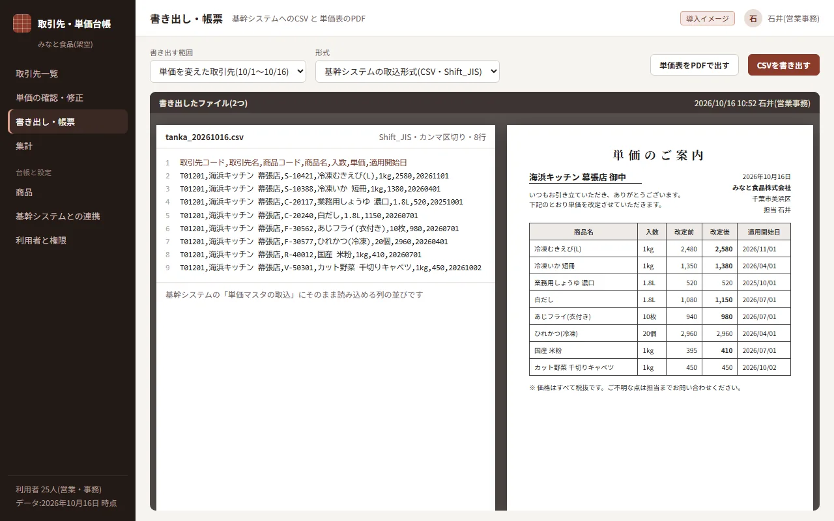Viewport: 834px width, 521px height.
Task: Click the ひれかつ(冷凍) cell in the price table
Action: tap(583, 333)
